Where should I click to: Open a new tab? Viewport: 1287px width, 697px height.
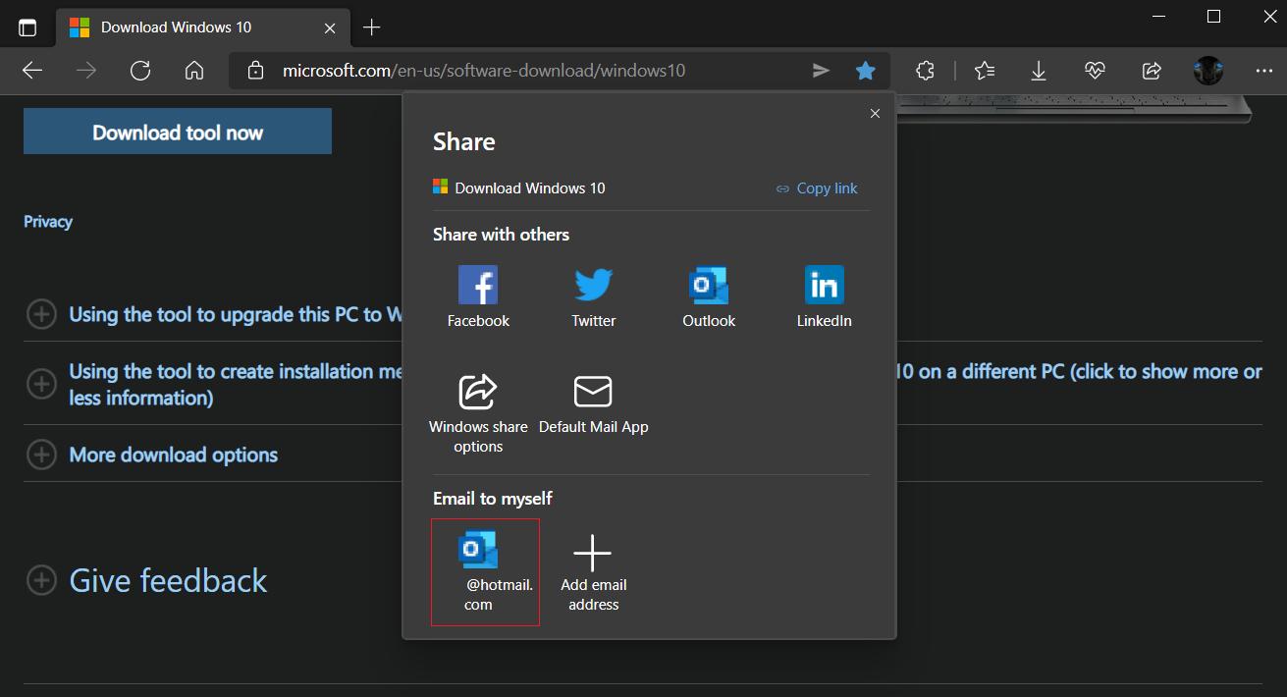(x=371, y=27)
